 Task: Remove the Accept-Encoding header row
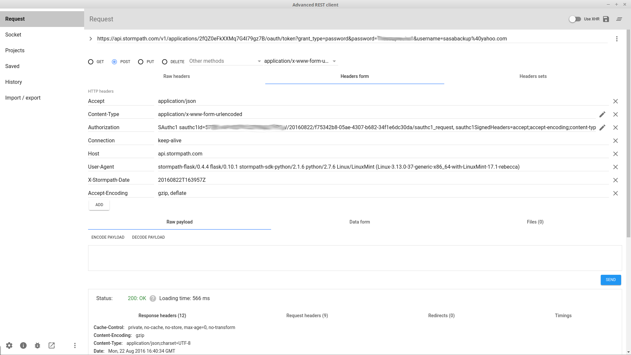tap(616, 193)
